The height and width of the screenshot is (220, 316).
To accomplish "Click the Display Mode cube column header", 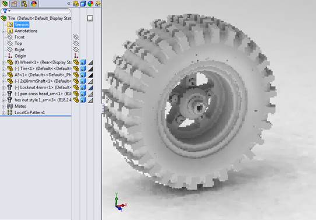I will coord(83,3).
